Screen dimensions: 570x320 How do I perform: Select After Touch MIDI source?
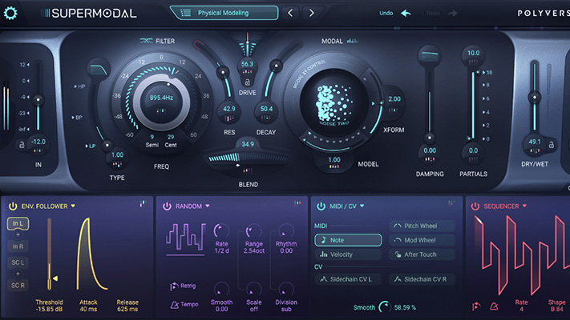[422, 254]
